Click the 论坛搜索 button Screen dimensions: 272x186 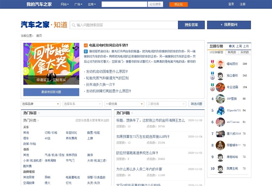[155, 4]
